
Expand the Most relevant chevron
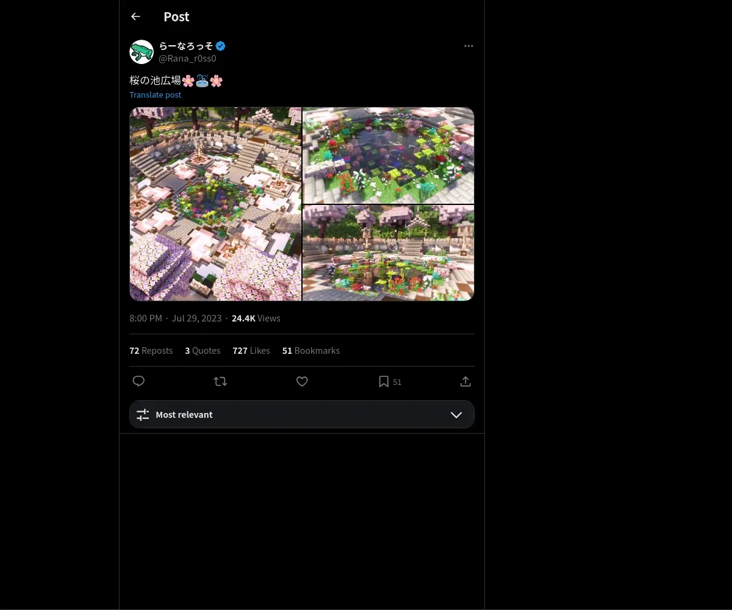[x=456, y=415]
